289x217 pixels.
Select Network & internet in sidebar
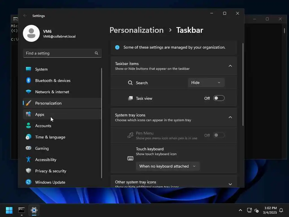(62, 92)
